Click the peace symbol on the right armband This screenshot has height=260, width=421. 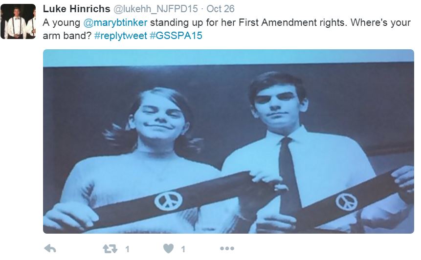(347, 201)
